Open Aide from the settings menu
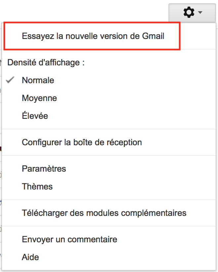This screenshot has width=218, height=272. (x=30, y=257)
